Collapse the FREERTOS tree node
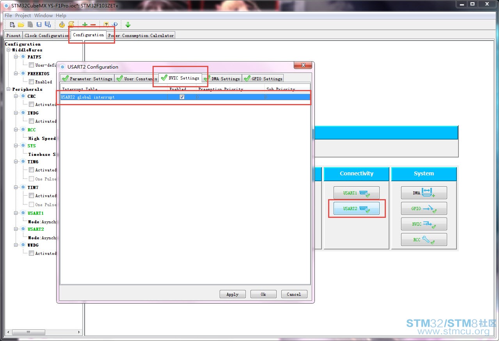This screenshot has height=341, width=499. point(16,74)
